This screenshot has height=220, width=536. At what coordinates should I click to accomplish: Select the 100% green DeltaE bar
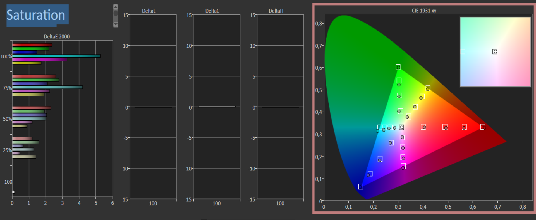tap(30, 49)
